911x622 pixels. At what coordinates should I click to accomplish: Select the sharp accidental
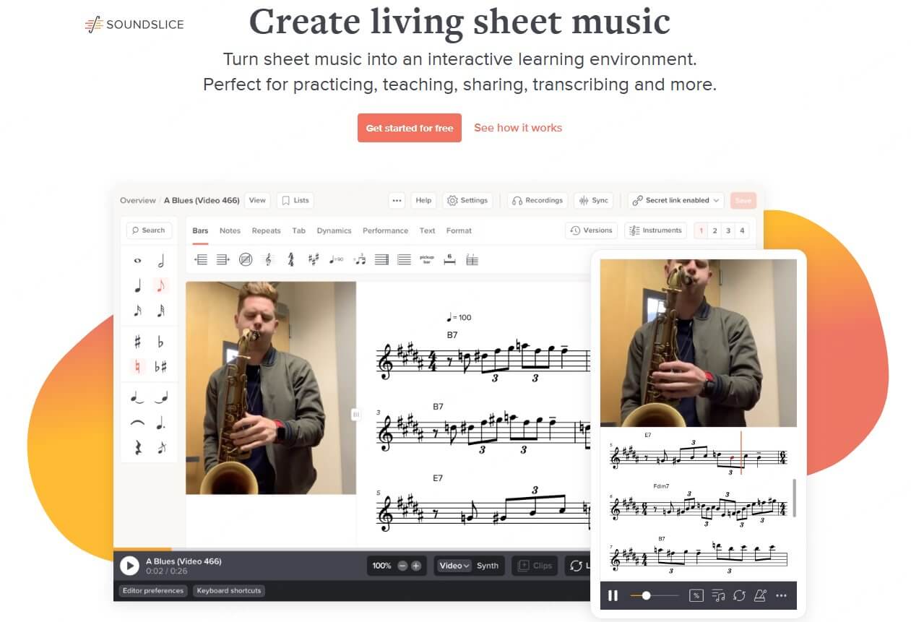[x=137, y=341]
